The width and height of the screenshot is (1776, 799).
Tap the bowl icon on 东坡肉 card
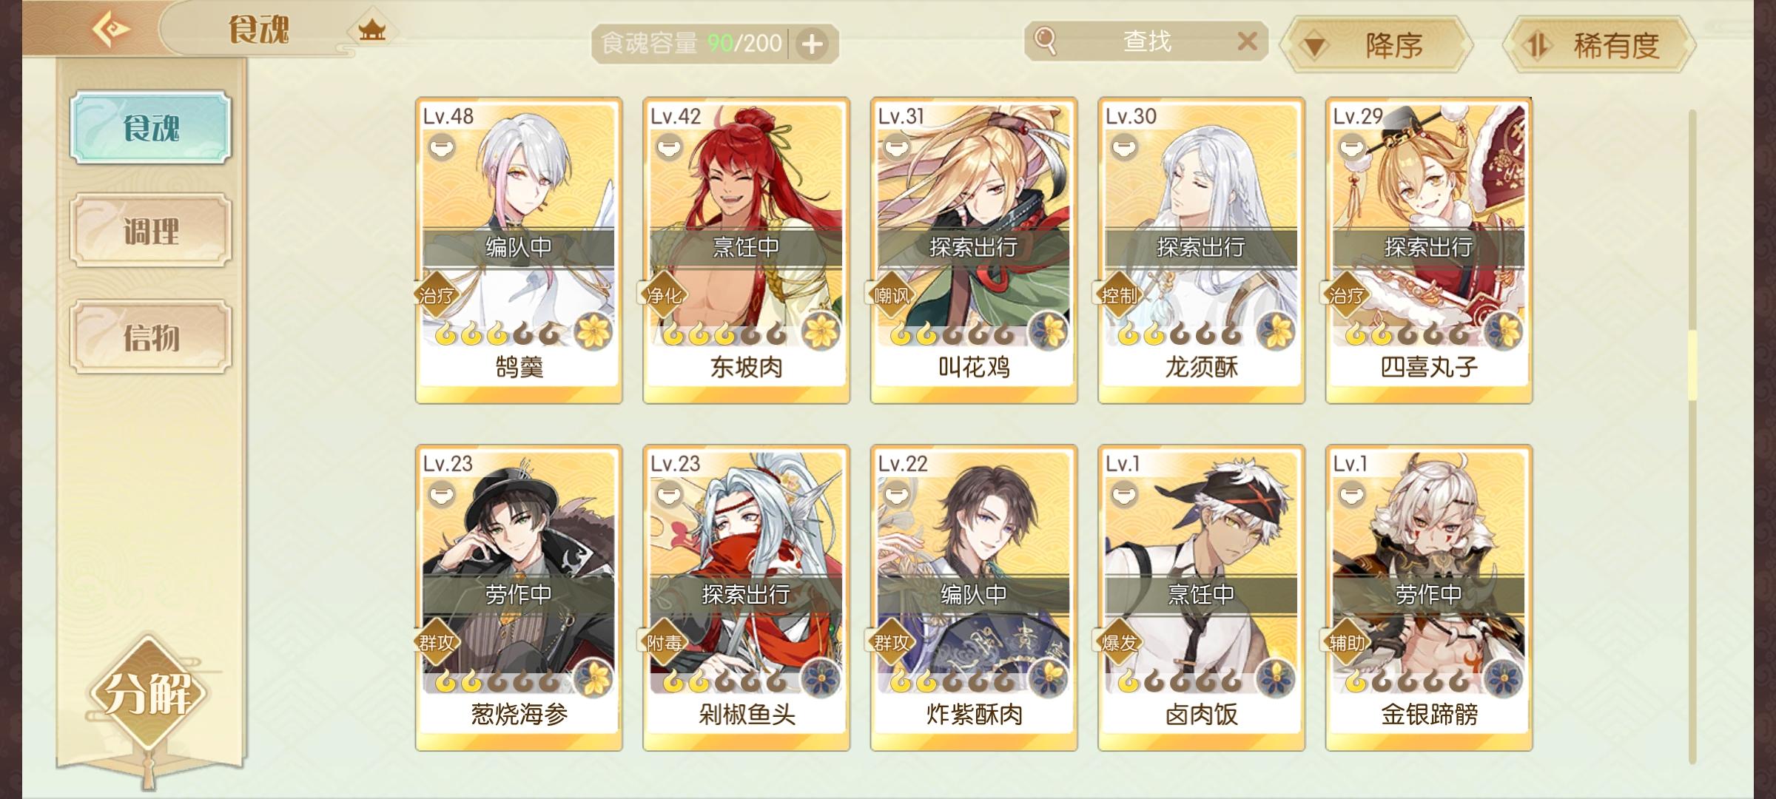(x=670, y=148)
